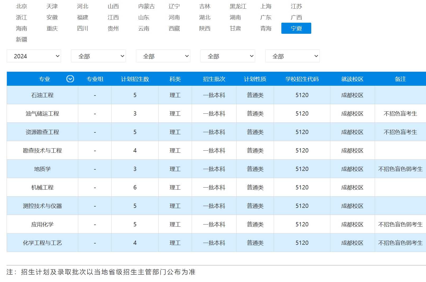
Task: Open the second 全部 filter dropdown
Action: (x=98, y=56)
